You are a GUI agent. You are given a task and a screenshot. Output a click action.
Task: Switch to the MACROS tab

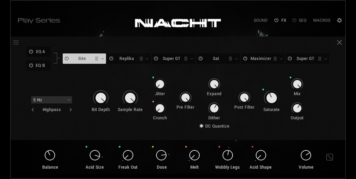(322, 20)
